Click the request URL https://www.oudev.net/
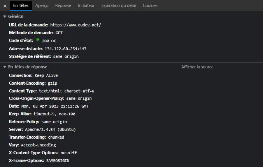The image size is (263, 167). [x=75, y=25]
